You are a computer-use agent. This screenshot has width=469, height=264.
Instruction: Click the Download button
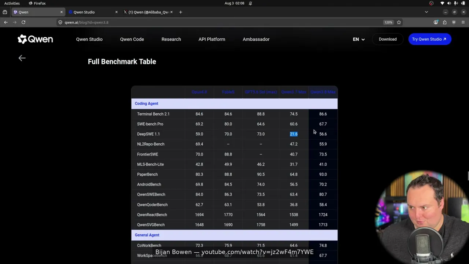click(x=388, y=39)
